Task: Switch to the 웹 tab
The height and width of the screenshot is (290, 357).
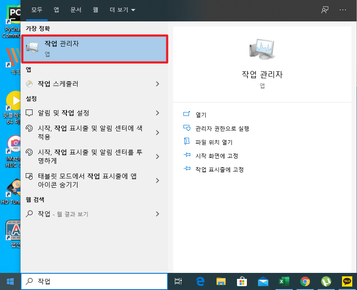Action: tap(96, 10)
